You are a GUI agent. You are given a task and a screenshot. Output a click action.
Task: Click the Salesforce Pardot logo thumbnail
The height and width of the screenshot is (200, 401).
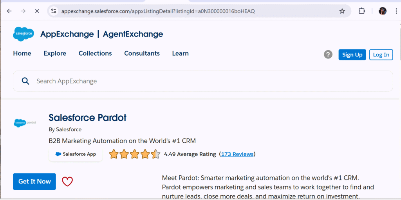point(25,123)
